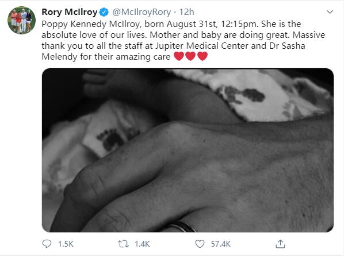
Task: Click the 1.5K replies count
Action: click(x=66, y=244)
